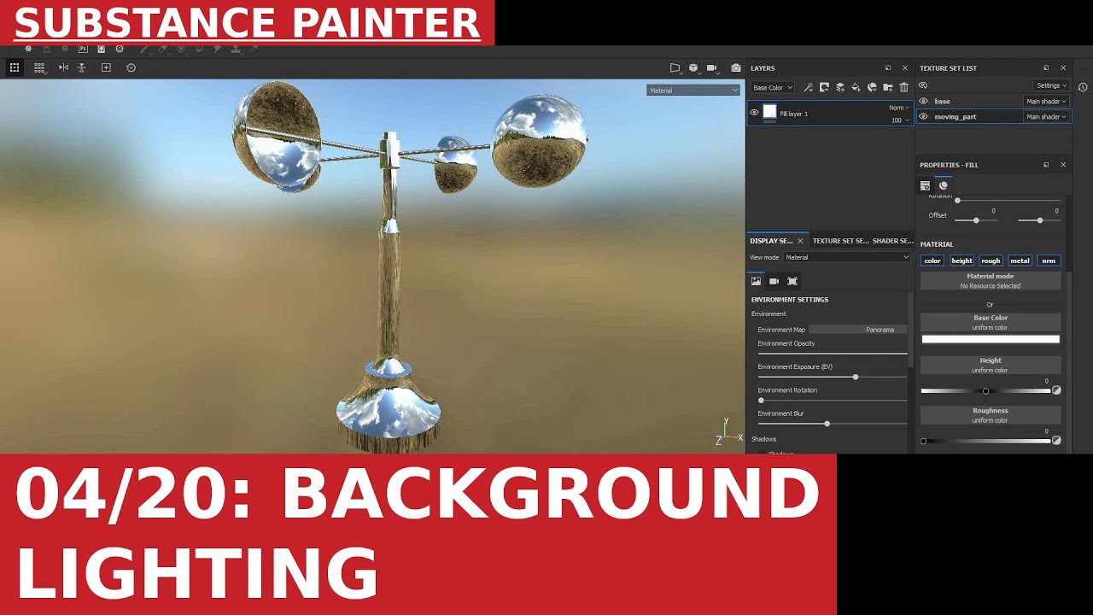Open the video camera options icon
The image size is (1093, 615).
712,67
